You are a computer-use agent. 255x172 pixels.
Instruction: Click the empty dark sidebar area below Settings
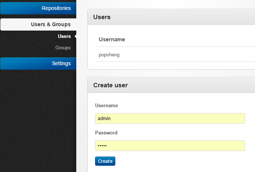[x=38, y=120]
